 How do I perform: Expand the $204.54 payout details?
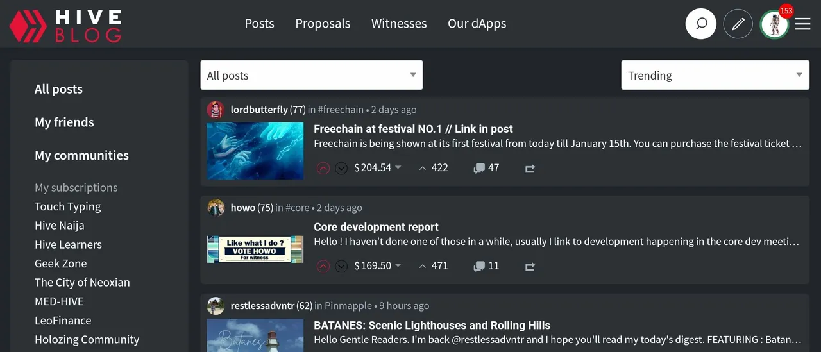click(x=378, y=168)
